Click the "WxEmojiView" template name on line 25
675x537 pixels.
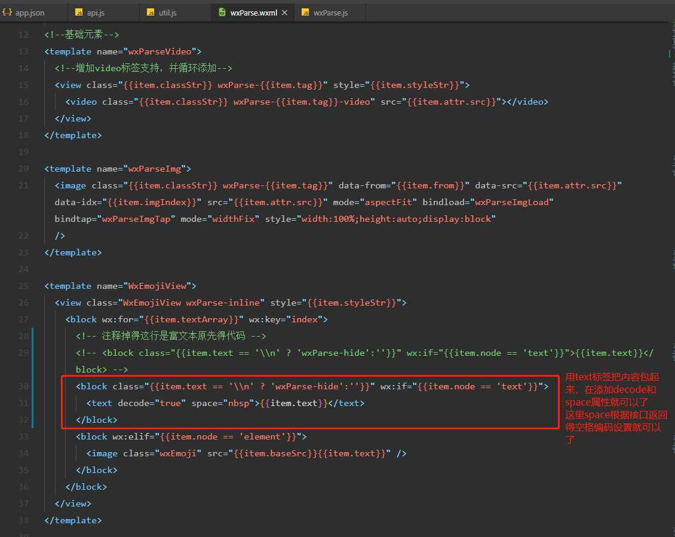(157, 286)
